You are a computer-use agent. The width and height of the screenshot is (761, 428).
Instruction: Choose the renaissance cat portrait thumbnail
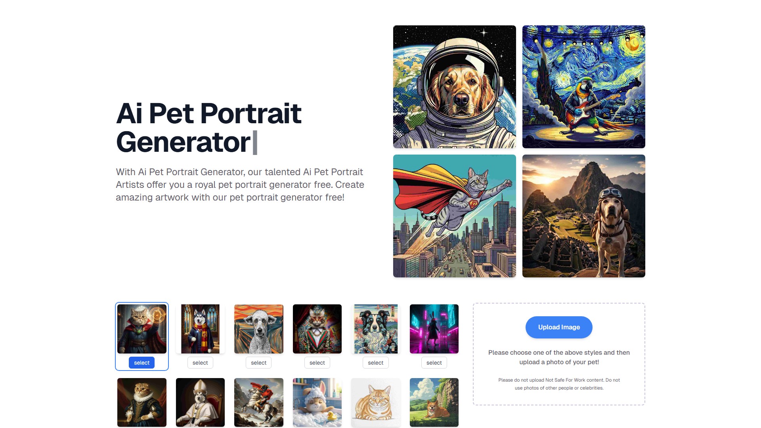(x=142, y=402)
